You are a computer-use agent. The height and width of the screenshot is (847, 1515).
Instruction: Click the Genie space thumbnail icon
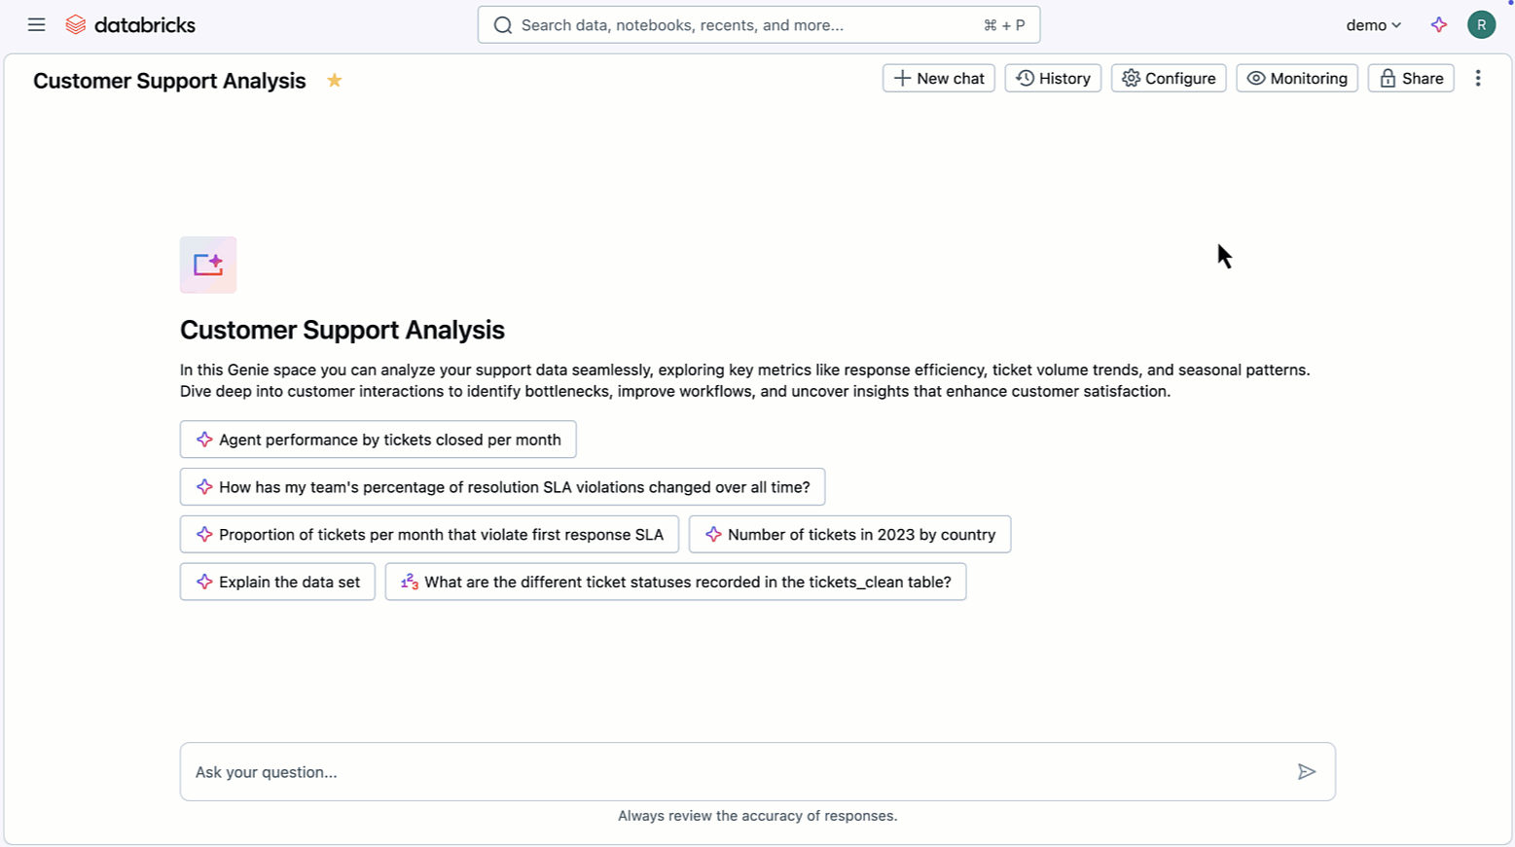pos(208,265)
